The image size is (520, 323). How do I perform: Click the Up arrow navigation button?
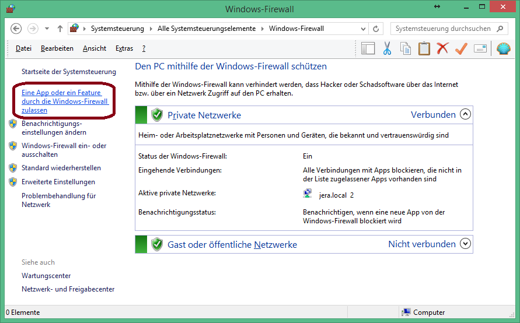pos(60,29)
